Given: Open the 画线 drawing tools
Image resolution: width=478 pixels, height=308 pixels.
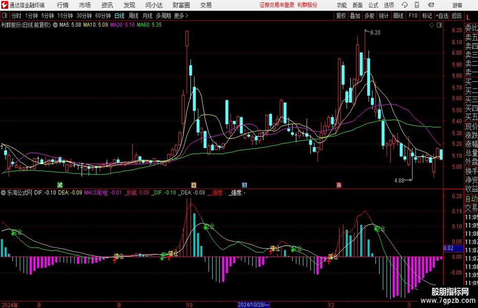Looking at the screenshot, I should pos(398,16).
